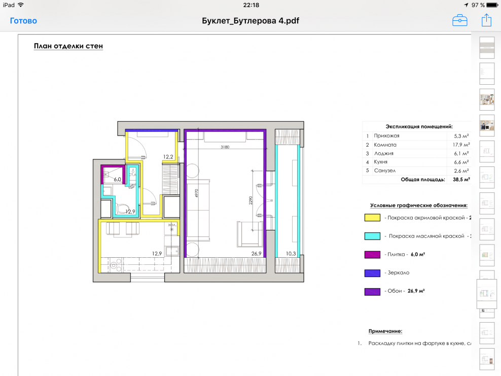Tap the Буклет_Бутлерова 4.pdf title
501x376 pixels.
point(250,21)
